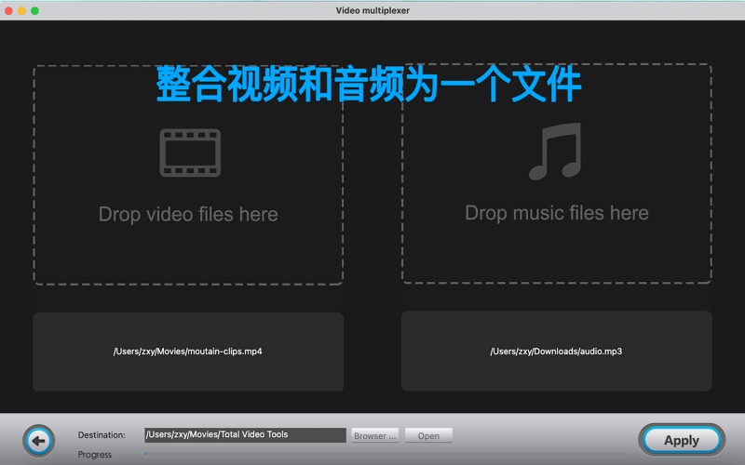Click the red close window button
The image size is (745, 465).
point(9,10)
